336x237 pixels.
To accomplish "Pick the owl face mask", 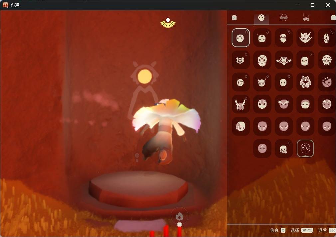I will 284,104.
